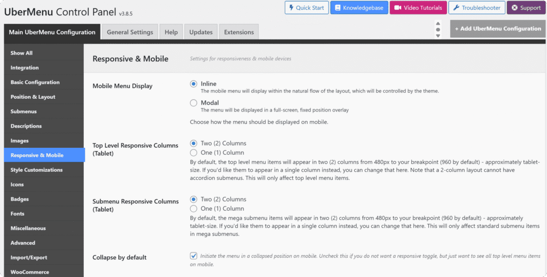The width and height of the screenshot is (547, 277).
Task: Click the tab scroll down arrow
Action: pos(438,36)
